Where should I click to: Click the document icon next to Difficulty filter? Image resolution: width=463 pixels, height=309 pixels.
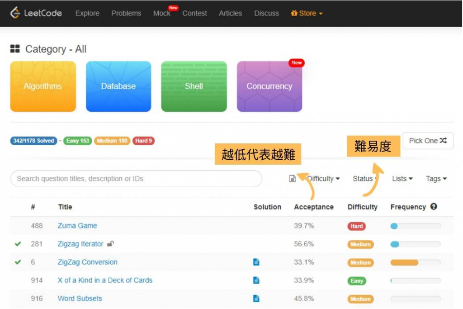tap(293, 179)
